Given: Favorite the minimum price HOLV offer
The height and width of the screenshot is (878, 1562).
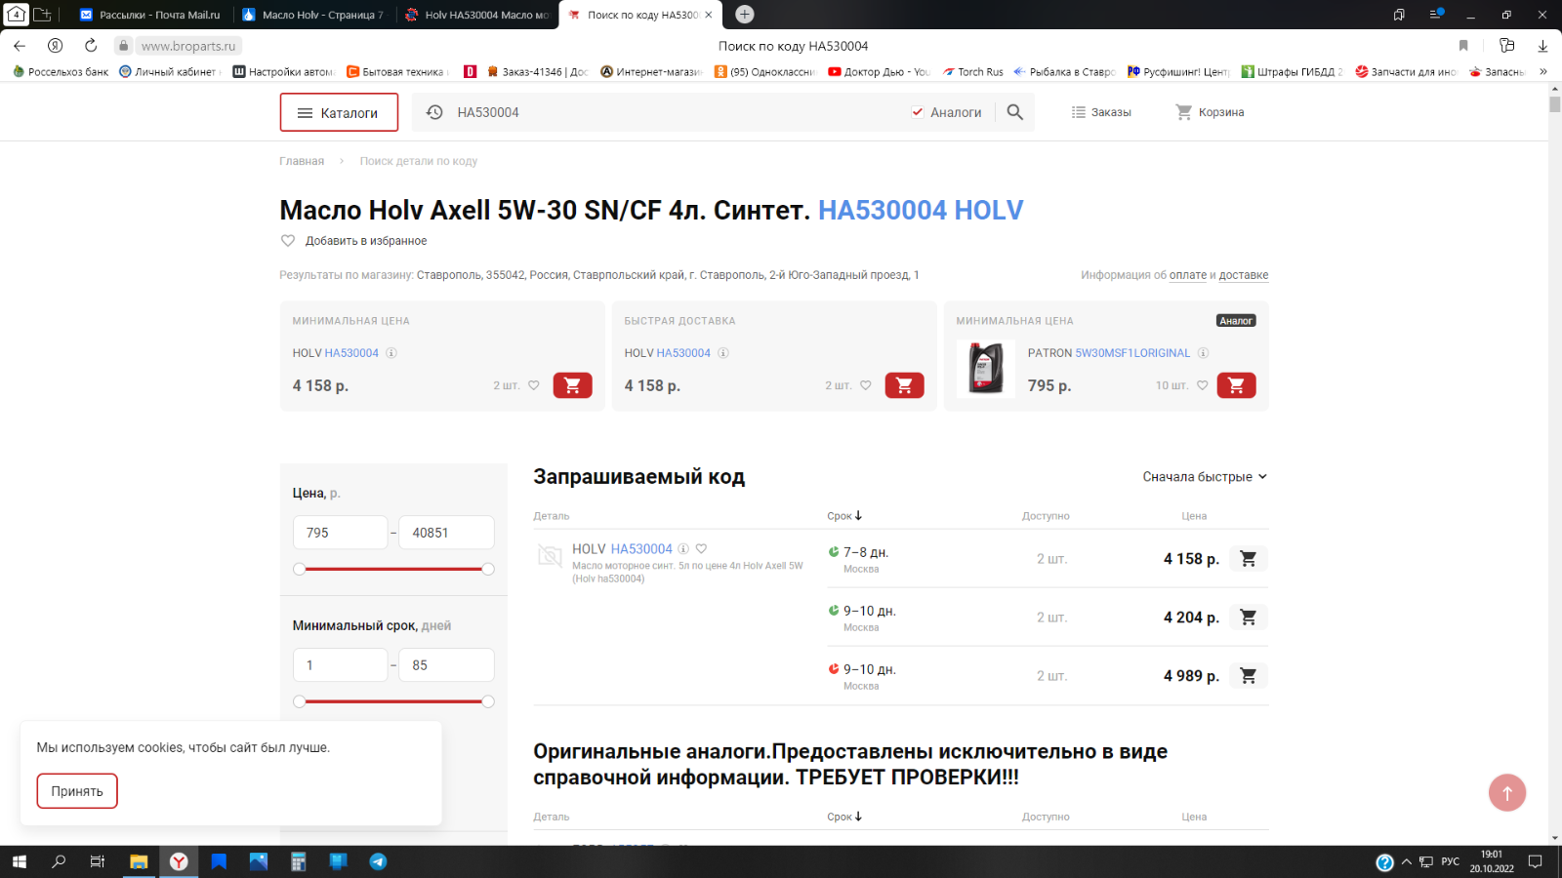Looking at the screenshot, I should [x=534, y=385].
